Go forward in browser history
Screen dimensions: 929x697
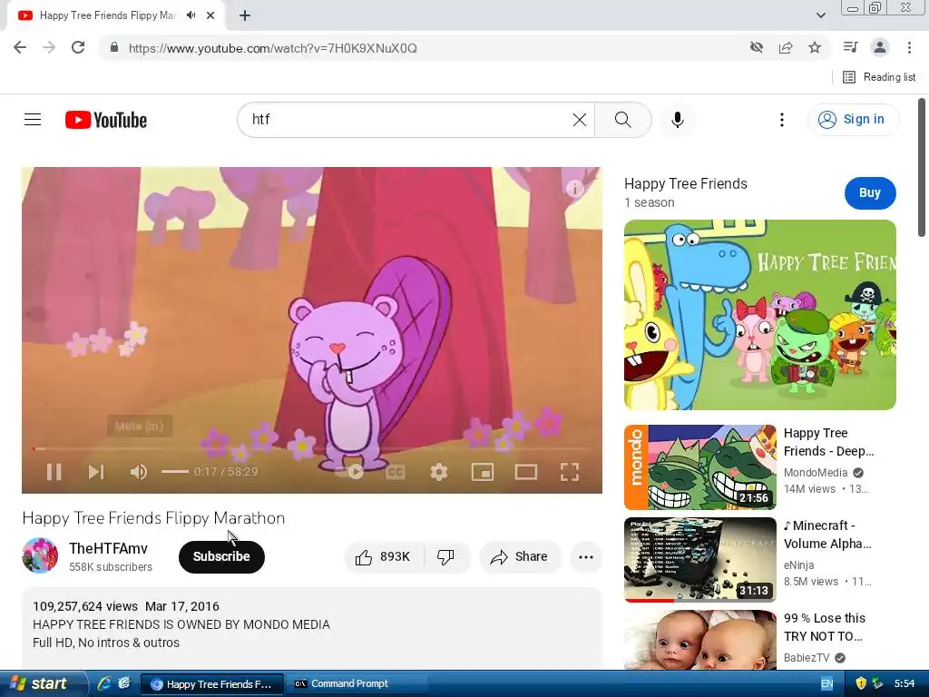point(49,48)
